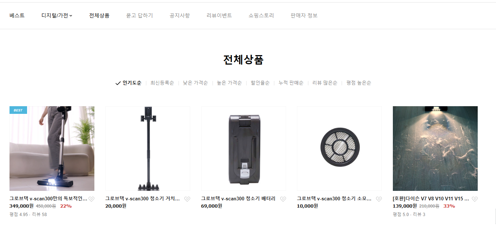This screenshot has width=496, height=231.
Task: Toggle wishlist heart for v-scan300 battery
Action: pos(283,199)
